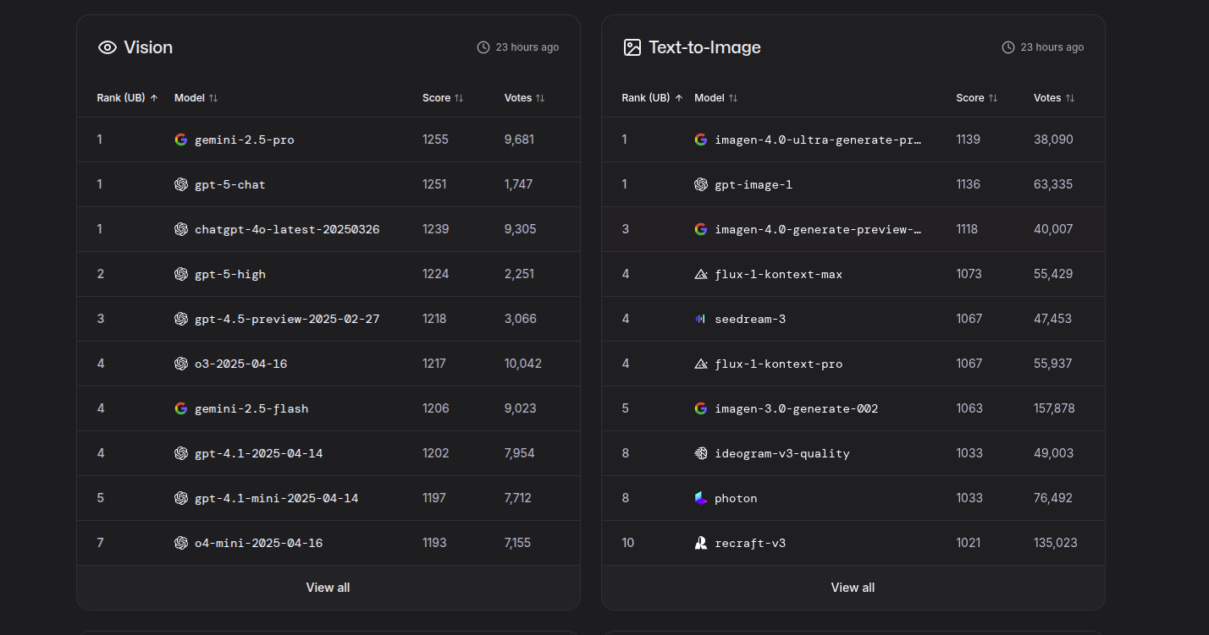Click View all in Vision card
1209x635 pixels.
(x=328, y=588)
